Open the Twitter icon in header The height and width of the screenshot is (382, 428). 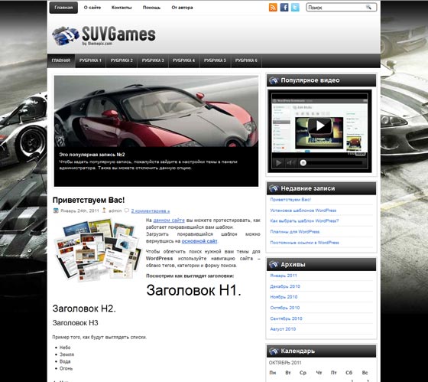[x=295, y=8]
